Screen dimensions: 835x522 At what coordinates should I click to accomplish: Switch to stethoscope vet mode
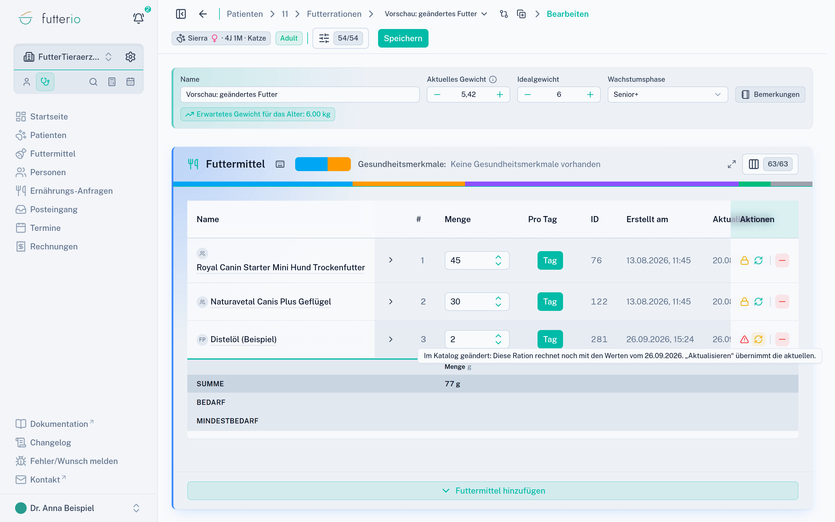pos(45,82)
